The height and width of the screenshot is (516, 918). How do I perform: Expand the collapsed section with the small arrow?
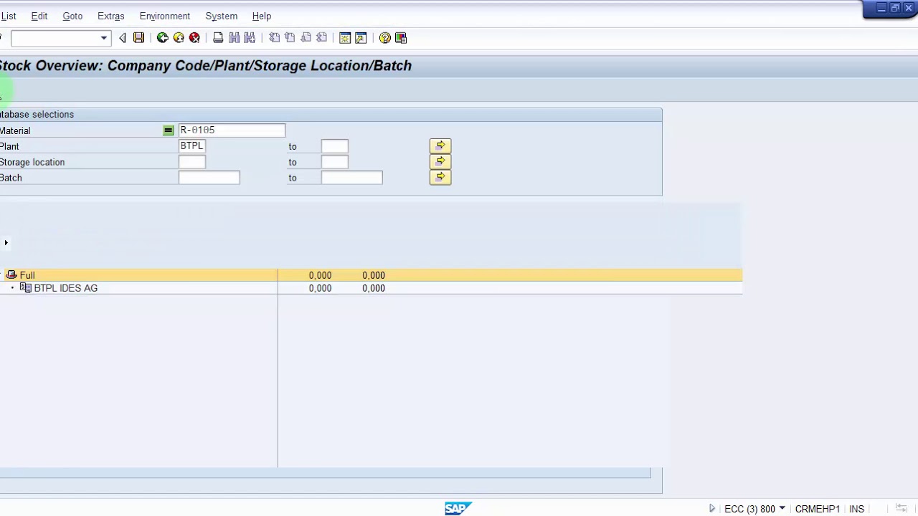tap(6, 243)
